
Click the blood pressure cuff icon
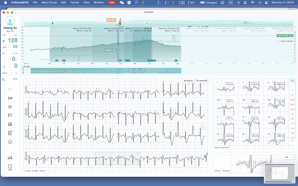4,67
